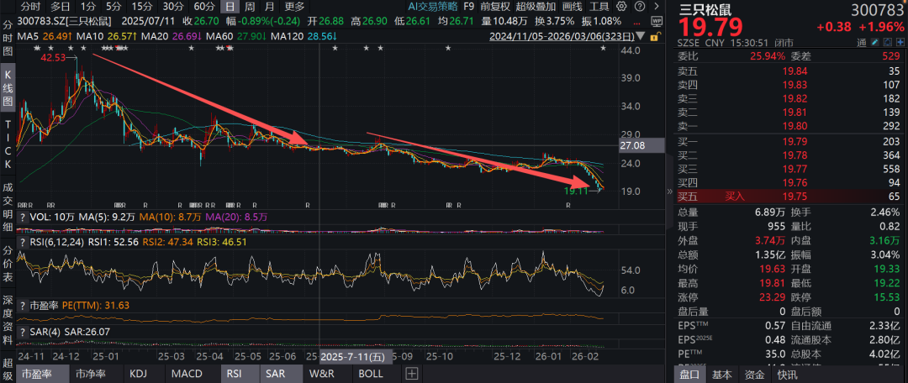
Task: Toggle the MACD indicator panel
Action: tap(187, 374)
